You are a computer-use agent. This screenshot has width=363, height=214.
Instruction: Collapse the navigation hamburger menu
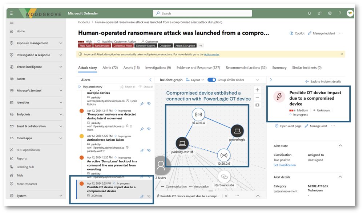pos(12,22)
